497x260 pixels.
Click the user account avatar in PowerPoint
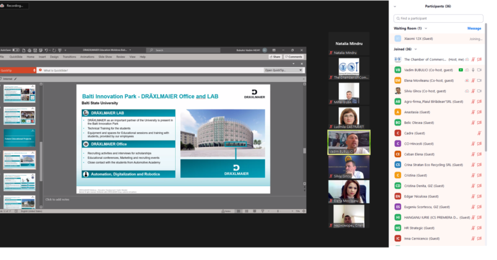tap(265, 50)
